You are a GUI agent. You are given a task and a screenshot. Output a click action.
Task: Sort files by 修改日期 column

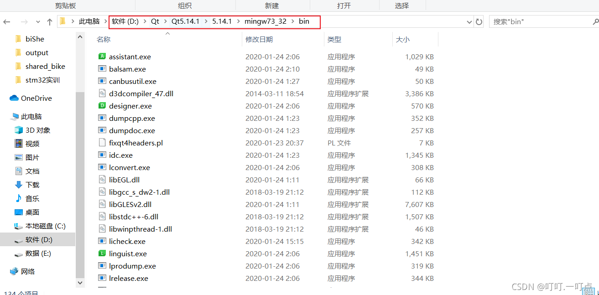pyautogui.click(x=259, y=40)
